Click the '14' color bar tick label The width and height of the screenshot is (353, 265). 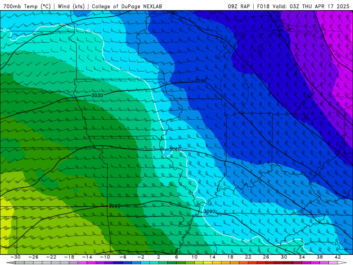coord(212,257)
